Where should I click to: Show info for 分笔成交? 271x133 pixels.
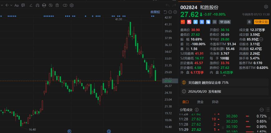click(x=197, y=110)
